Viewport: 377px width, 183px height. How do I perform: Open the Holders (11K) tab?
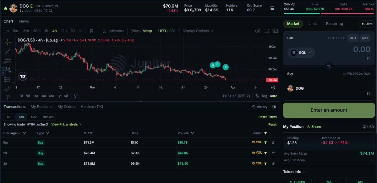pos(92,107)
